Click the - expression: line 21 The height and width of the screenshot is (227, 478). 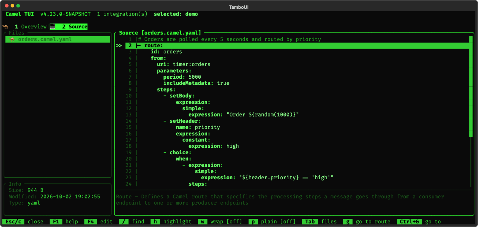(x=203, y=165)
